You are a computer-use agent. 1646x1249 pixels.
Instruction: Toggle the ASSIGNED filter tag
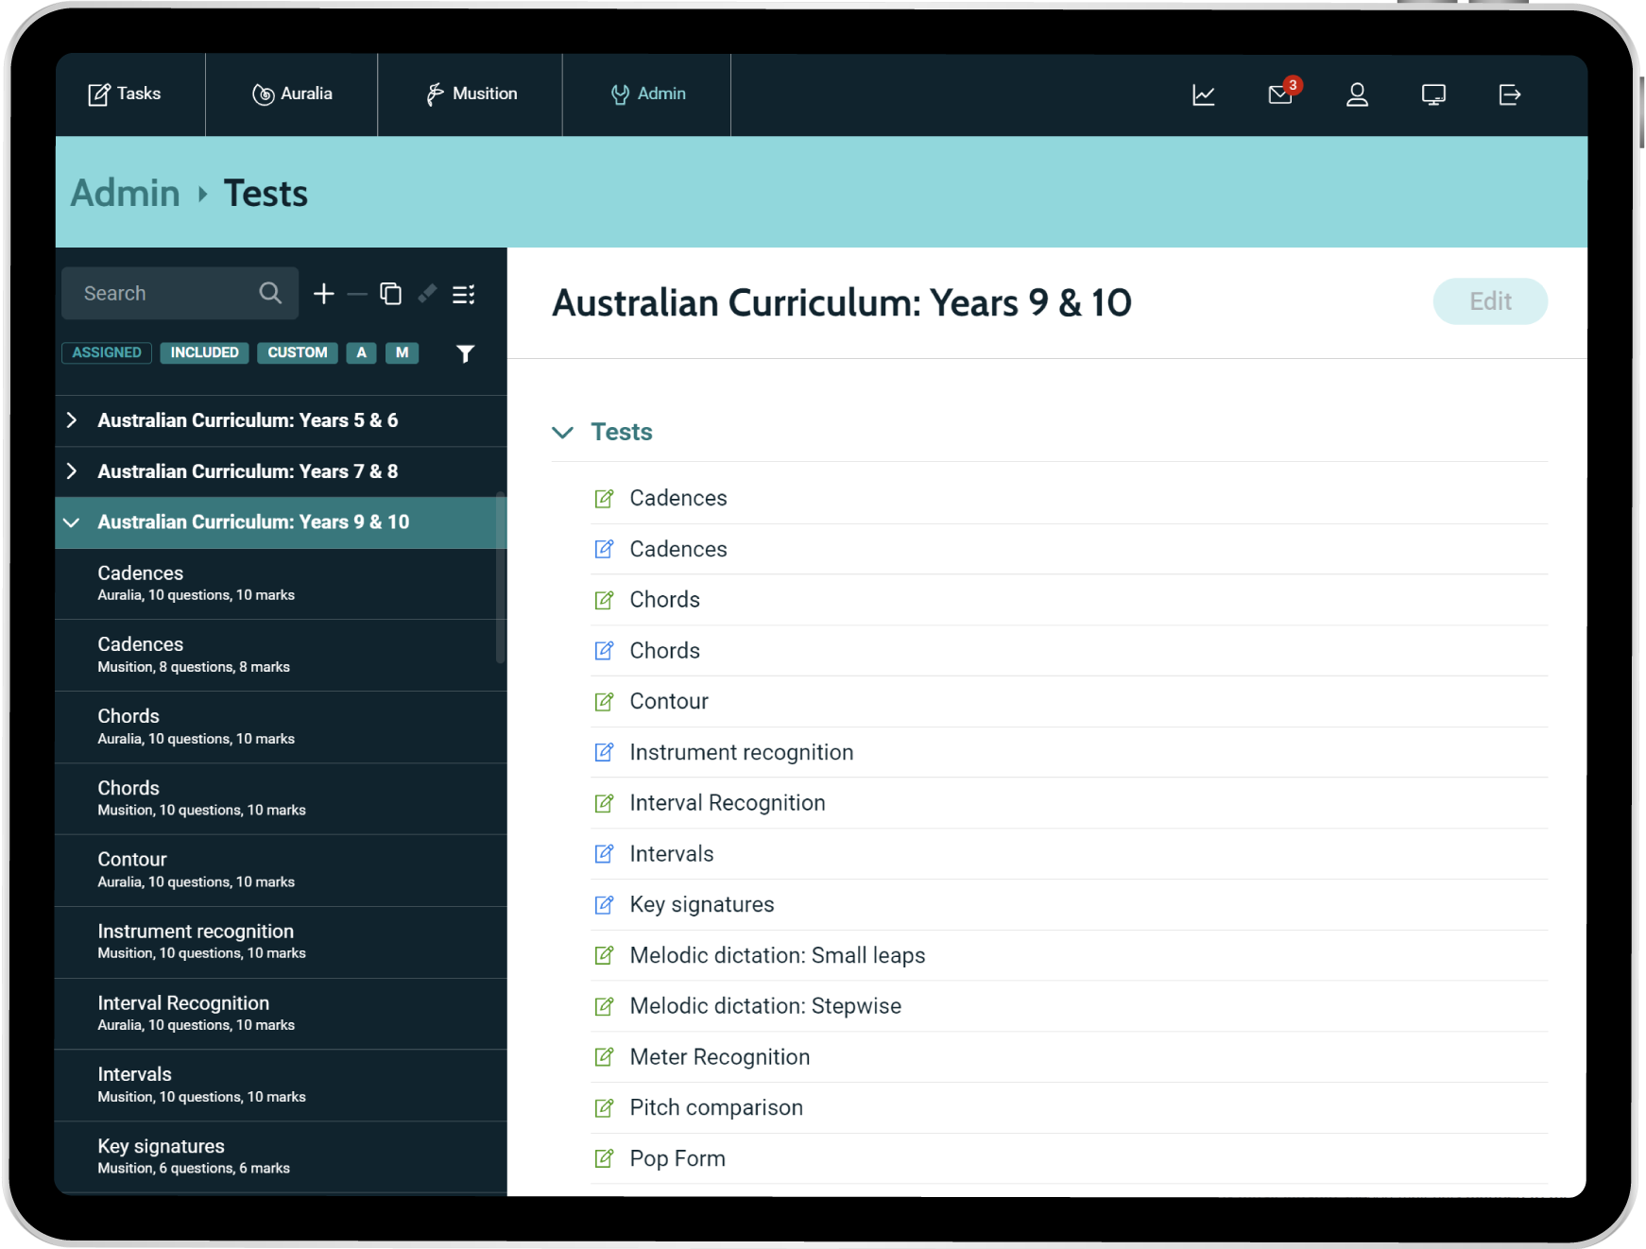(x=107, y=352)
